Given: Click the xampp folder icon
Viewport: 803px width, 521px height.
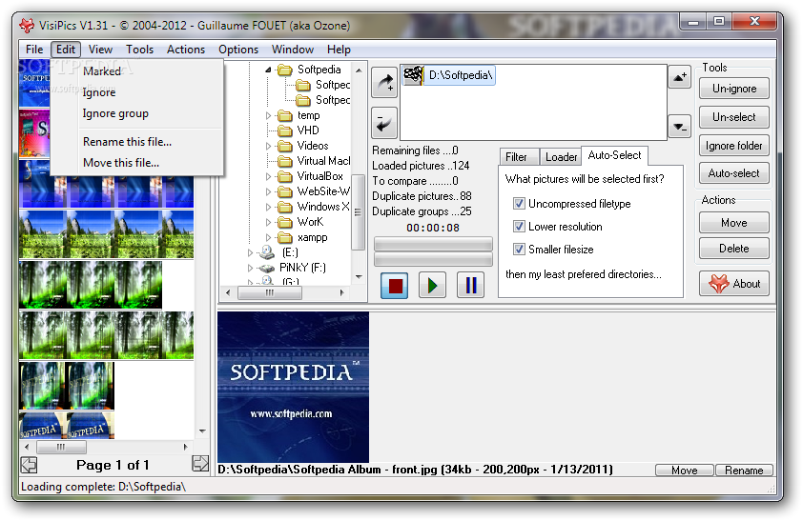Looking at the screenshot, I should point(285,238).
